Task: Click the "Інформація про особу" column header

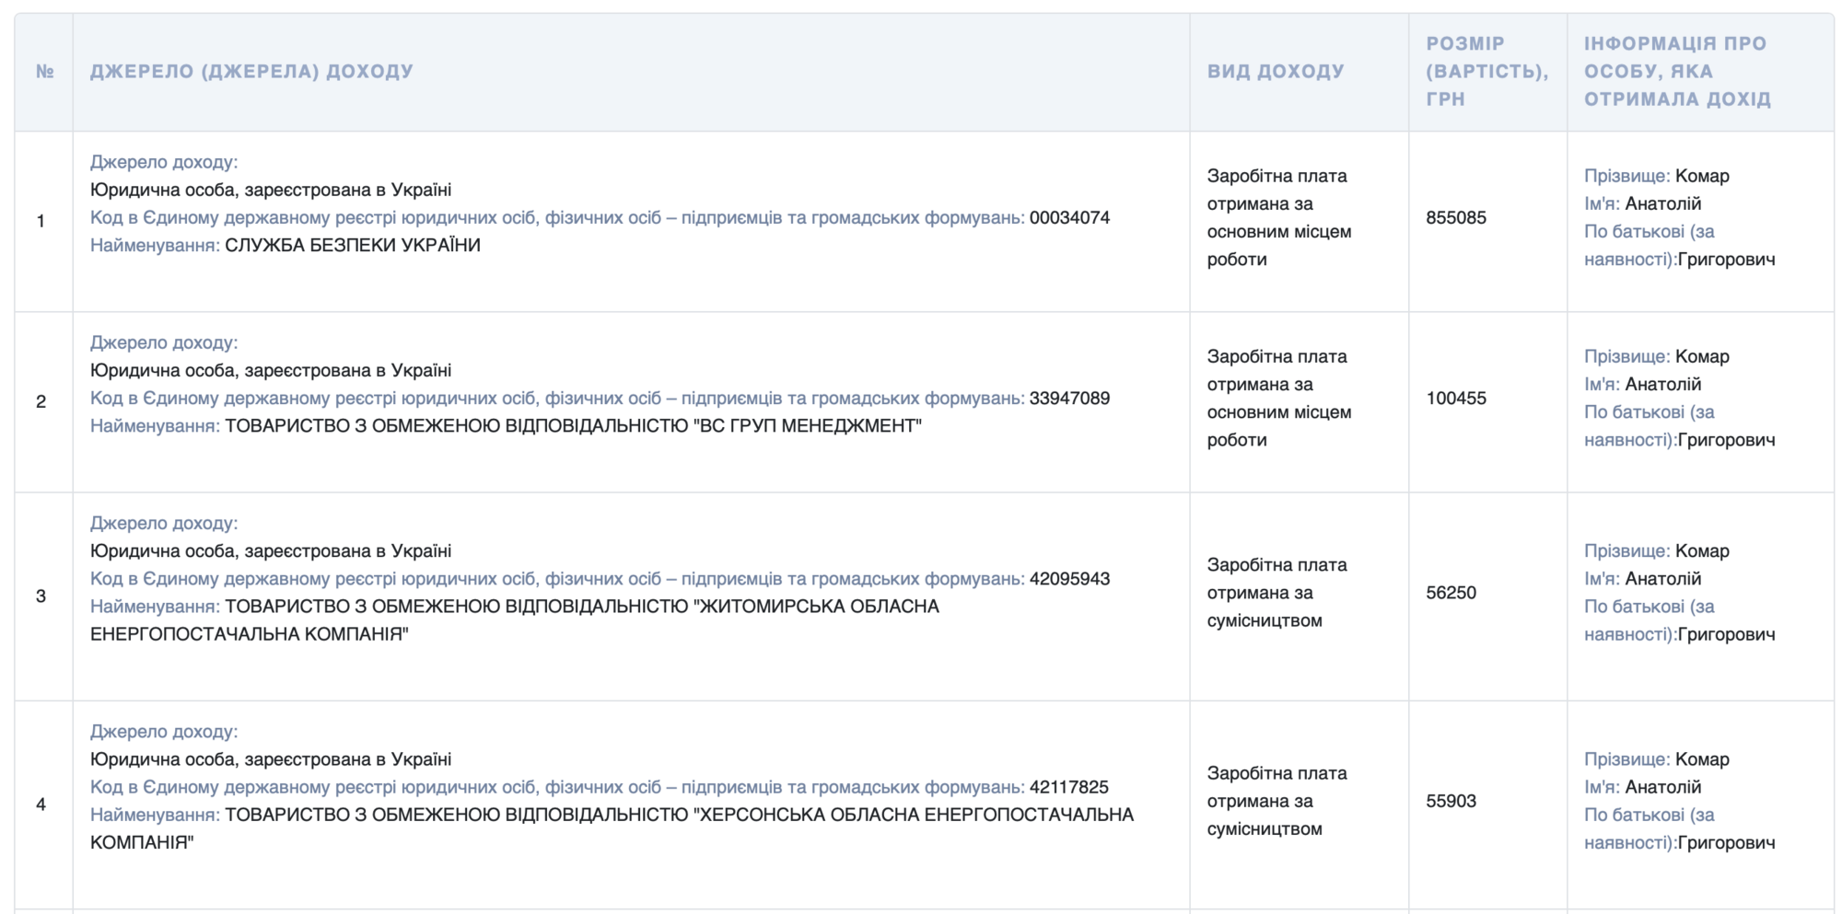Action: [1676, 72]
